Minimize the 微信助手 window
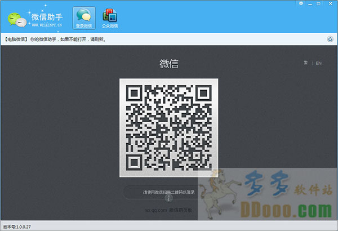The height and width of the screenshot is (231, 338). tap(310, 4)
